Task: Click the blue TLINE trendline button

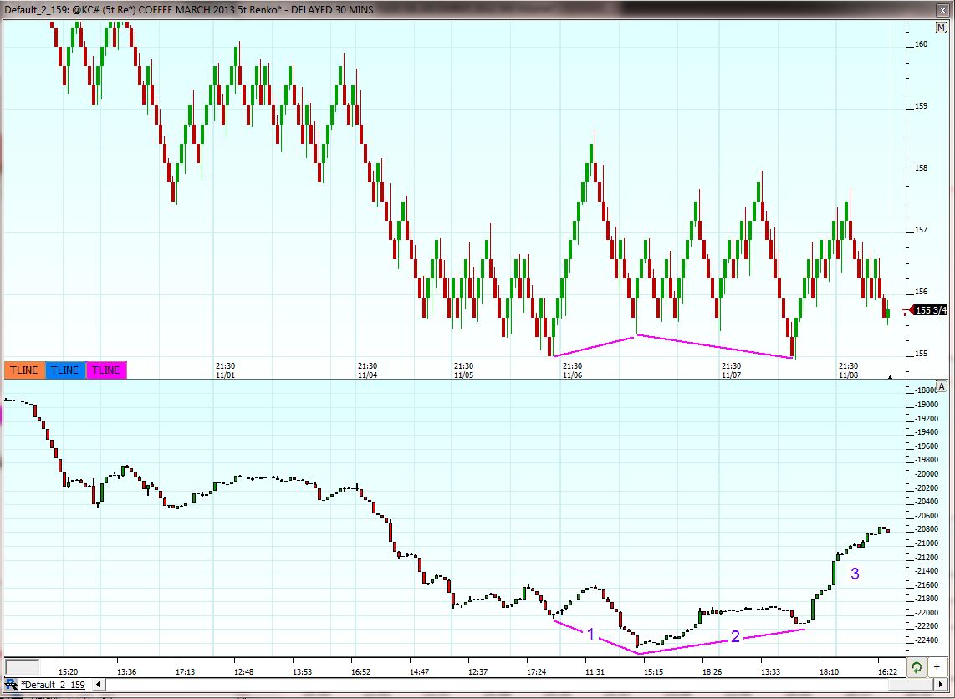Action: 65,370
